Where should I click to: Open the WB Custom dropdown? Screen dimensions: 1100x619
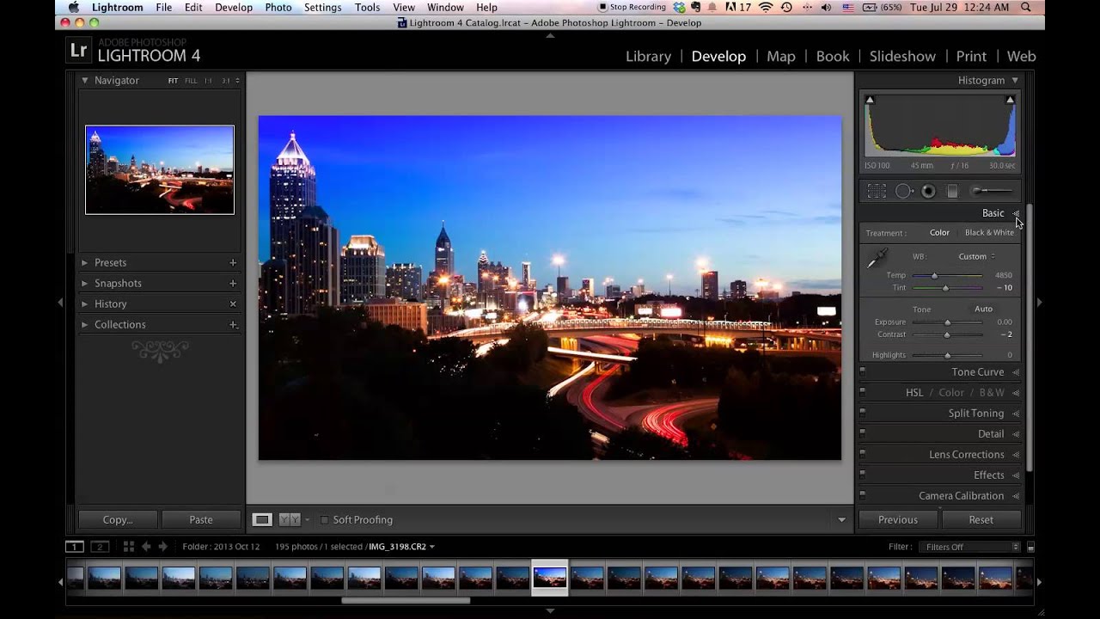tap(977, 256)
